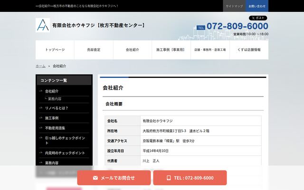This screenshot has height=190, width=304.
Task: Click the arrow icon beside sidebar 施工事例
Action: coord(41,118)
